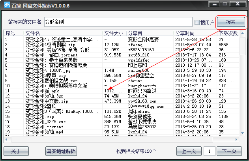Viewport: 249px width, 161px height.
Task: Select the 变形金刚版.apk result row
Action: point(59,91)
